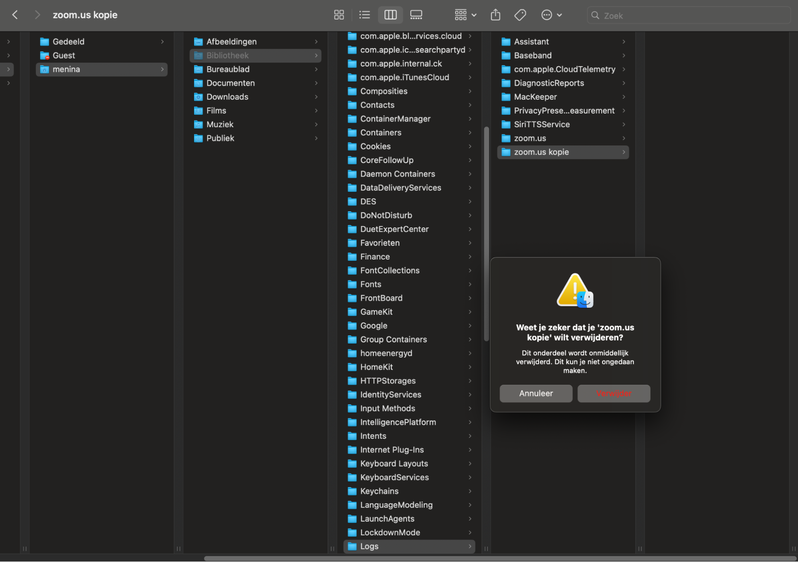Viewport: 798px width, 562px height.
Task: Select the zoom.us folder
Action: [529, 138]
